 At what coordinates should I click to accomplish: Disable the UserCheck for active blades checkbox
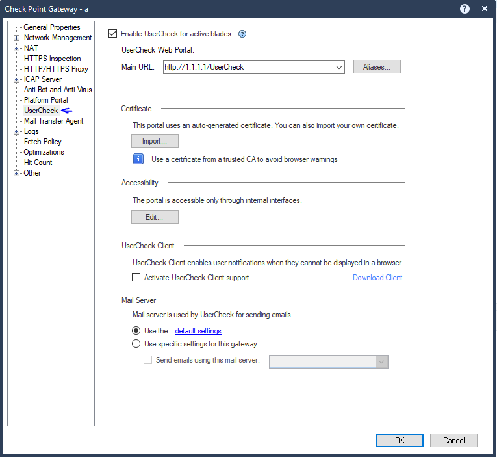pos(113,34)
